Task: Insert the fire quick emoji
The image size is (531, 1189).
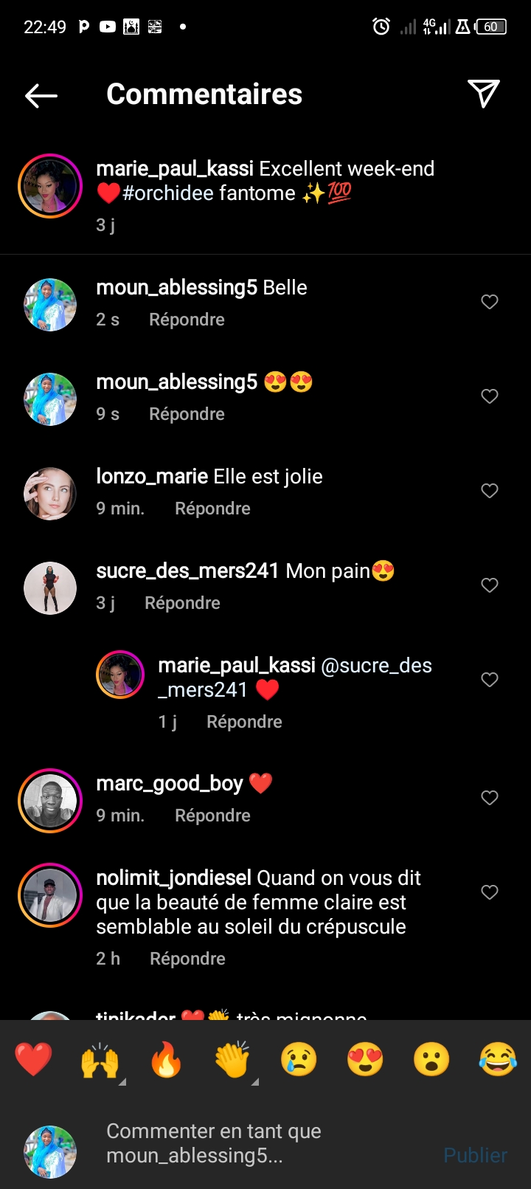Action: coord(166,1060)
